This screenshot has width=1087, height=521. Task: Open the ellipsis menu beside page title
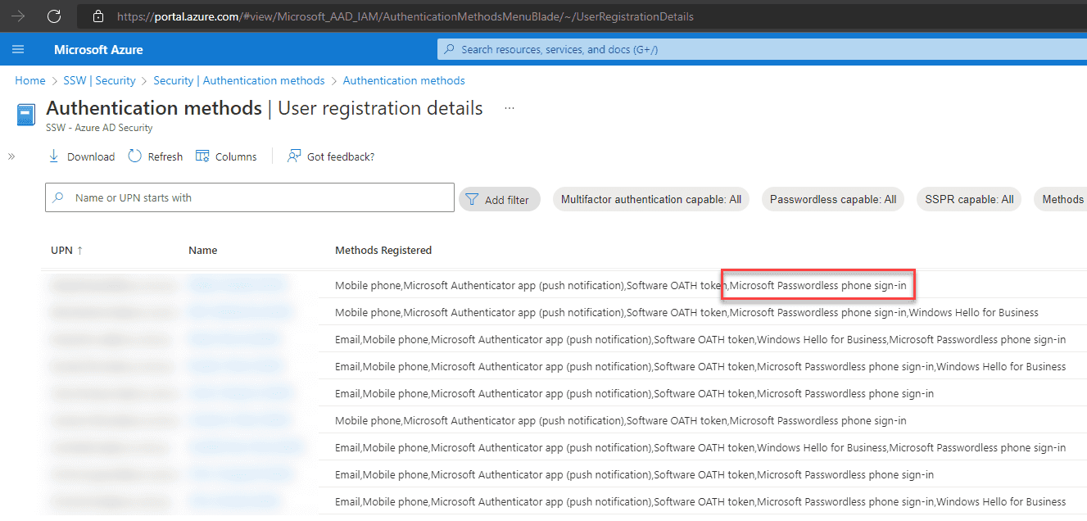tap(510, 108)
